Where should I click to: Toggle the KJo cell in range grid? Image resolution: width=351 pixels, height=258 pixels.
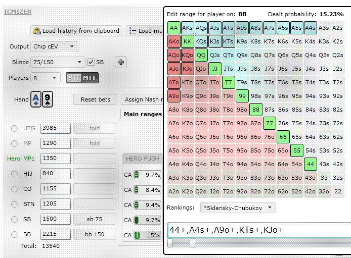pyautogui.click(x=187, y=69)
